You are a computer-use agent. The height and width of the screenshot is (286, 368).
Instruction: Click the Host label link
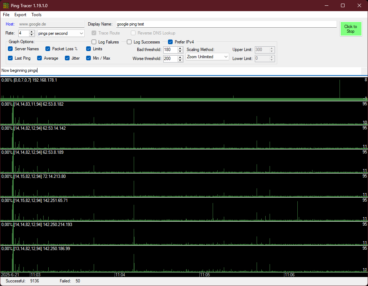[x=10, y=24]
